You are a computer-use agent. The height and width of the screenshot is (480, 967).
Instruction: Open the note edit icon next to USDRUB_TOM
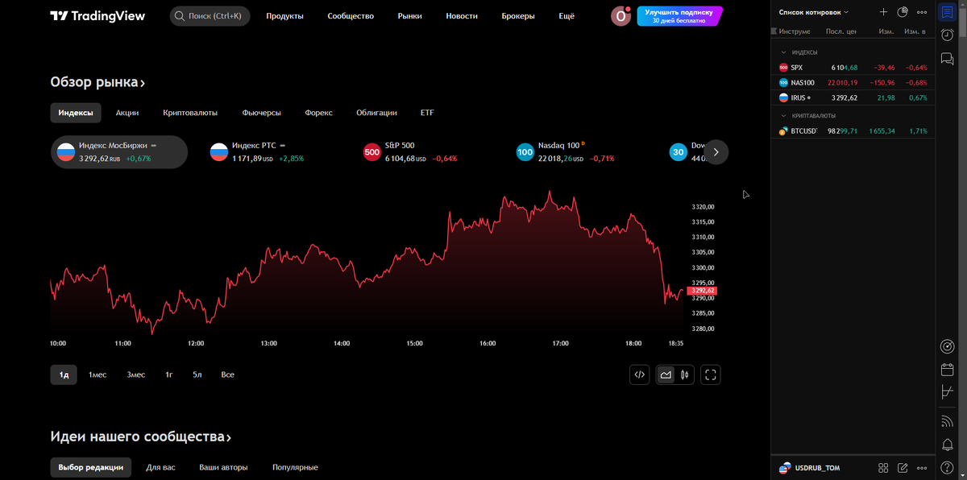[903, 468]
